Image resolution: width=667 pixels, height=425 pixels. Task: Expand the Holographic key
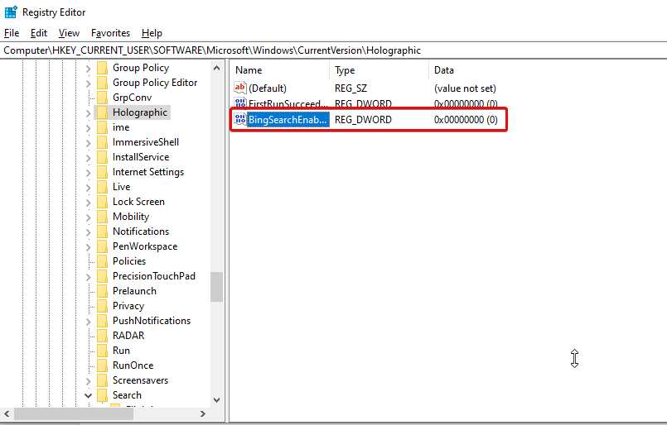pos(88,113)
